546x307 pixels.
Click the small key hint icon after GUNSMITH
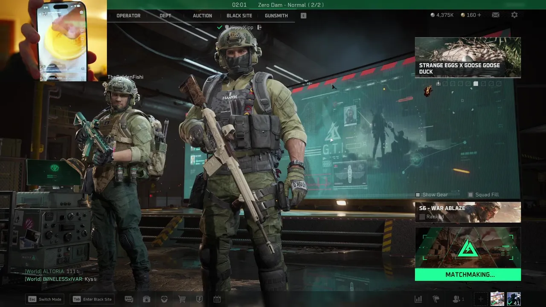click(x=303, y=15)
